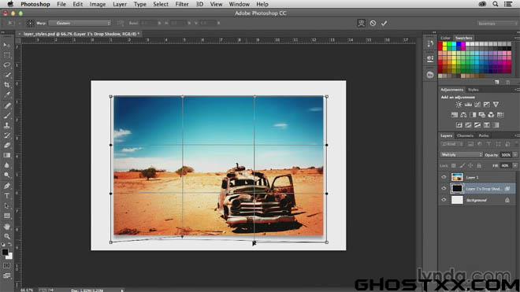The width and height of the screenshot is (520, 292).
Task: Select the Type tool
Action: click(6, 196)
